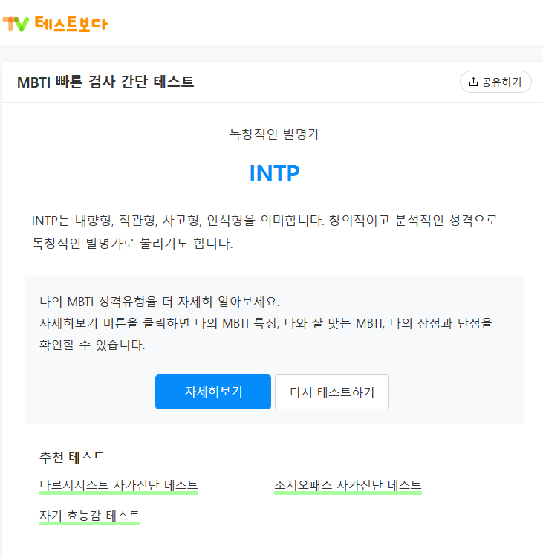The height and width of the screenshot is (558, 543).
Task: Click the INTP는 내향형 description line
Action: click(264, 221)
